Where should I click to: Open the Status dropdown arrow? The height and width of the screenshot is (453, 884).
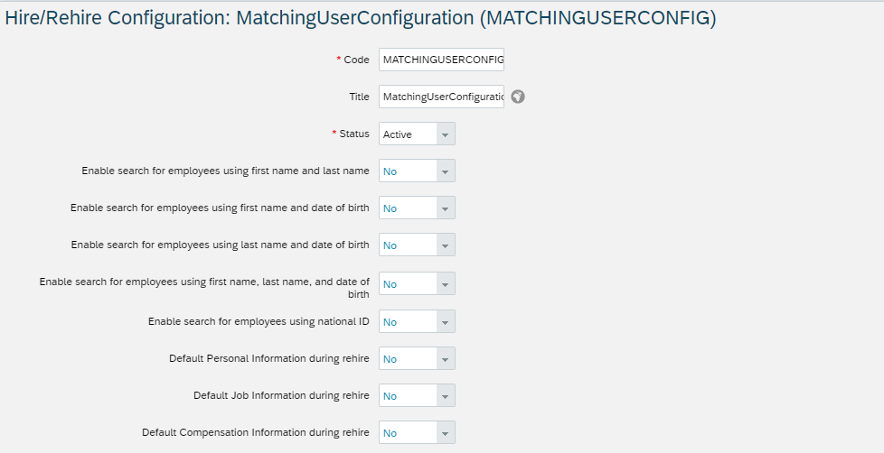(x=446, y=134)
